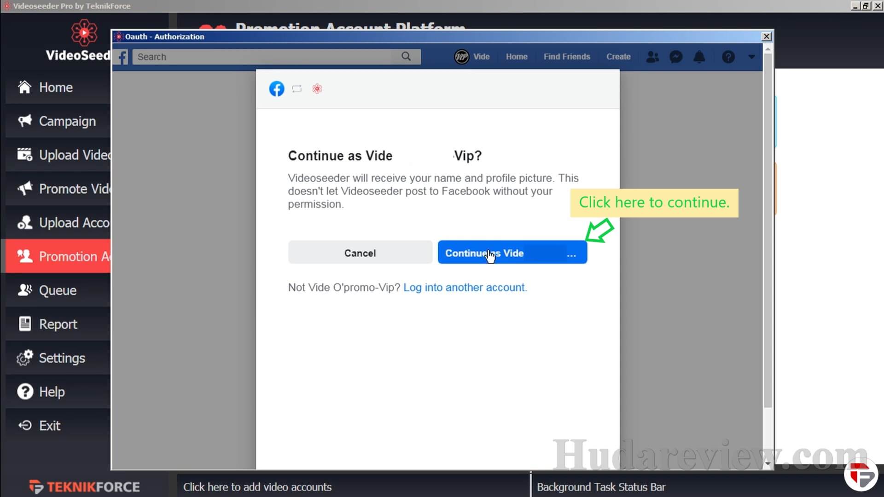Viewport: 884px width, 497px height.
Task: Click 'Click here to add video accounts' status text
Action: point(257,487)
